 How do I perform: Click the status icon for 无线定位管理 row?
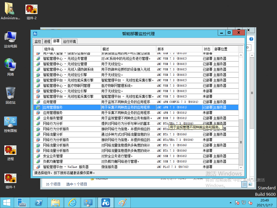38,64
